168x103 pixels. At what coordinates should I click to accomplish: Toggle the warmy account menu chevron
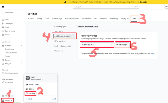(x=12, y=101)
